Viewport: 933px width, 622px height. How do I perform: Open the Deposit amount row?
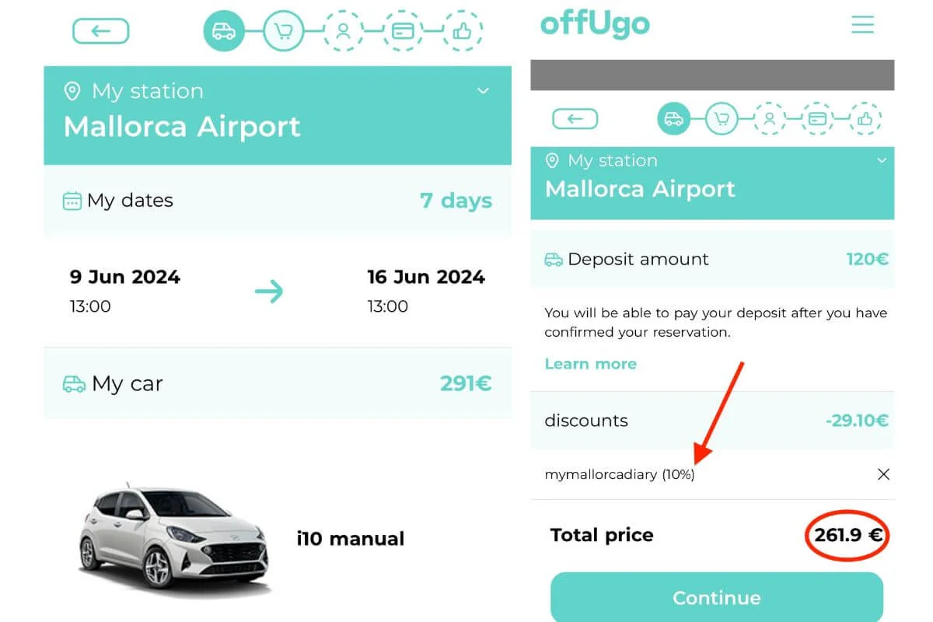pos(712,259)
